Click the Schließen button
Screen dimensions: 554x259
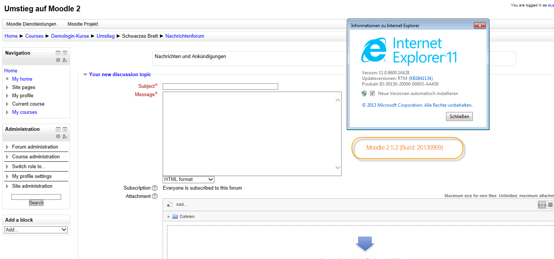point(459,116)
